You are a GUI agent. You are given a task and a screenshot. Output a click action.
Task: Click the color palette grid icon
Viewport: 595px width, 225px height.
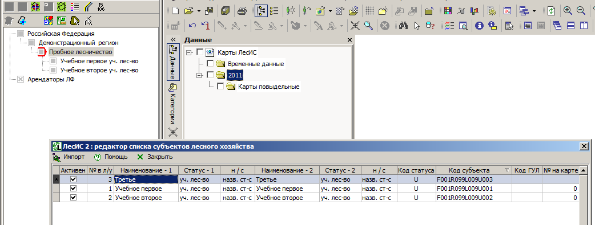448,11
